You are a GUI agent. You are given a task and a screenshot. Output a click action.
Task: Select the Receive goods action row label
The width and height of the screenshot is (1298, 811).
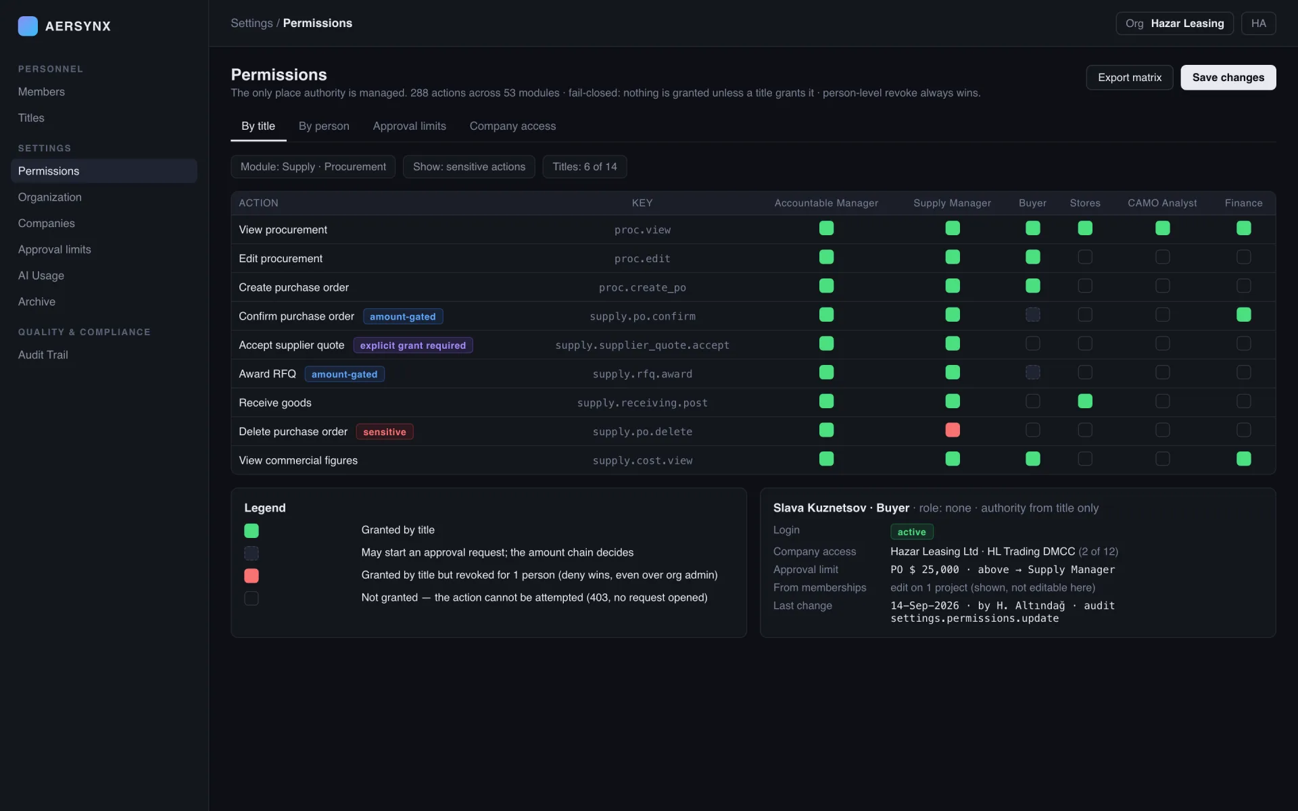tap(275, 403)
